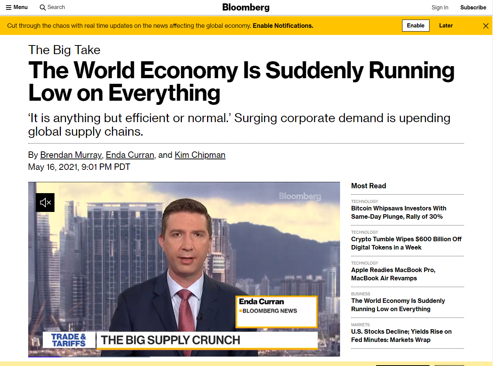Close the yellow notification banner
The width and height of the screenshot is (493, 366).
(485, 26)
